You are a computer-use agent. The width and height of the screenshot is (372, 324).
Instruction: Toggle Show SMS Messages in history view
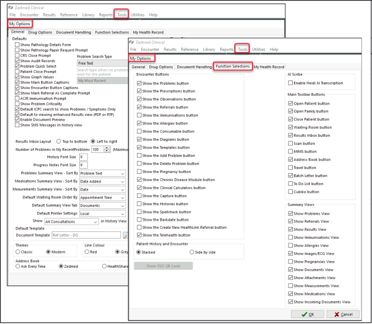(x=17, y=125)
